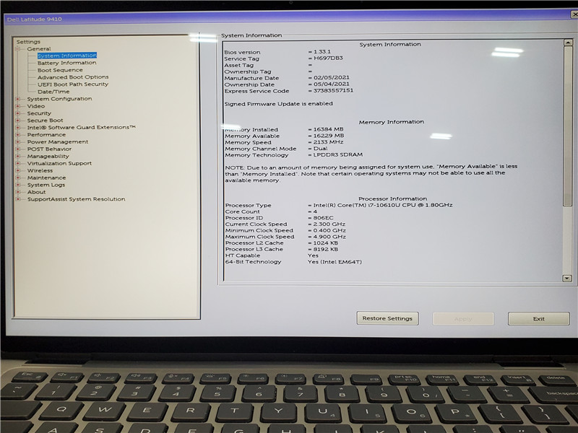This screenshot has height=433, width=578.
Task: Select Intel Software Guard Extensions label
Action: pos(81,128)
